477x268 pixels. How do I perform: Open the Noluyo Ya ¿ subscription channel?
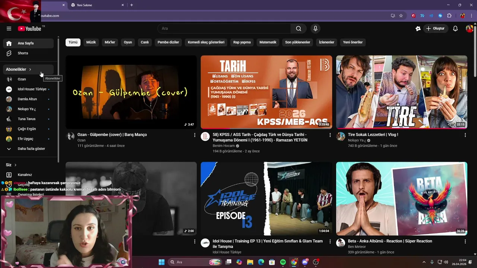pos(28,109)
